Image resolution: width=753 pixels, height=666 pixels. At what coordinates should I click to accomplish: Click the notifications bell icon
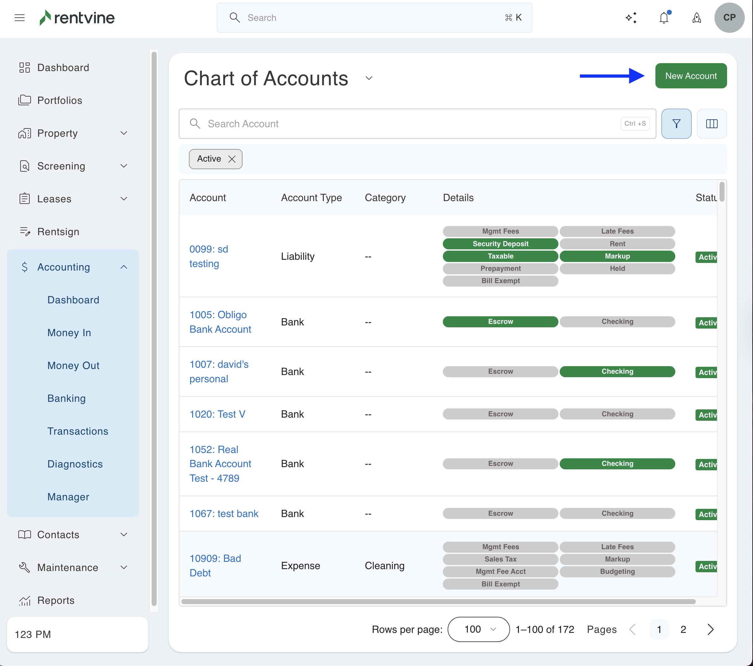pyautogui.click(x=664, y=18)
